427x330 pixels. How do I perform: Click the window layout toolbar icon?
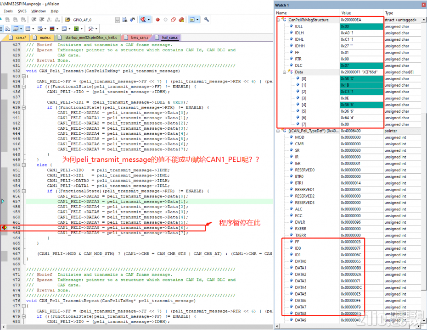click(x=192, y=20)
